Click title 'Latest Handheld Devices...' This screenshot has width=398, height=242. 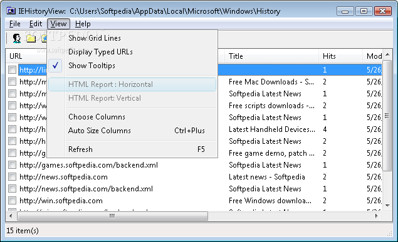tap(272, 129)
